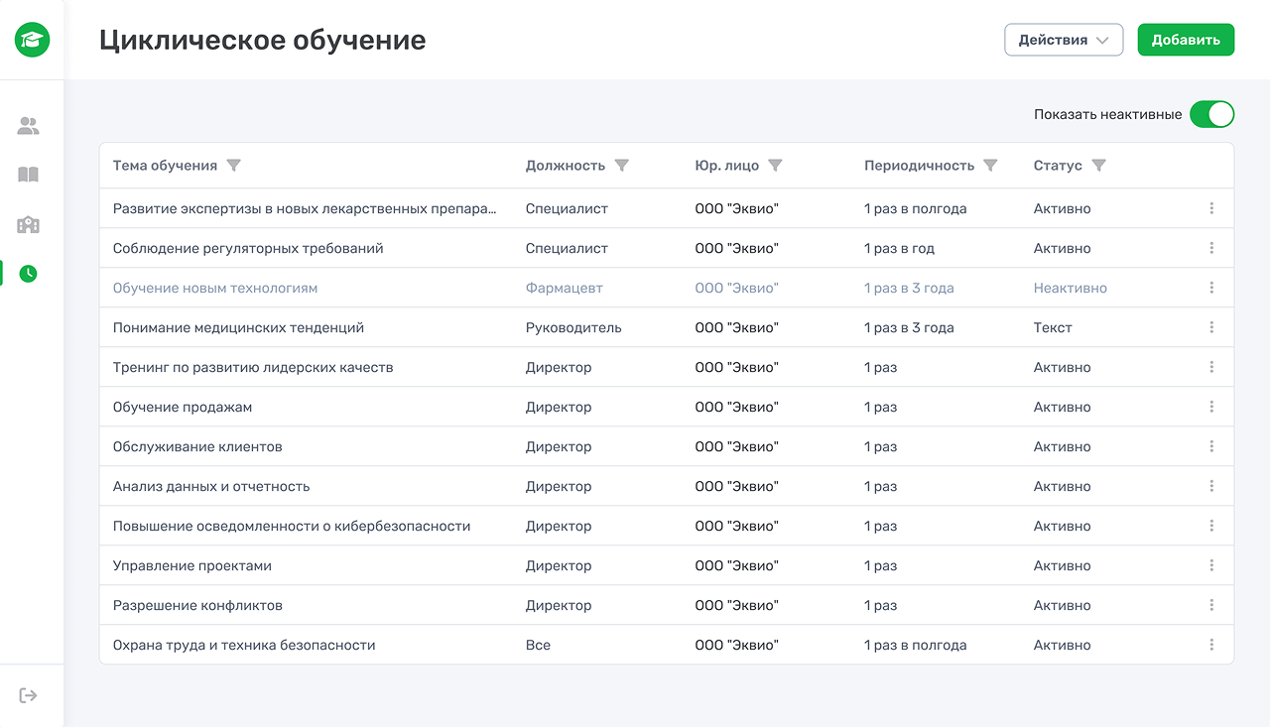Screen dimensions: 1270x728
Task: Click Разрешение конфликтов topic
Action: coord(197,605)
